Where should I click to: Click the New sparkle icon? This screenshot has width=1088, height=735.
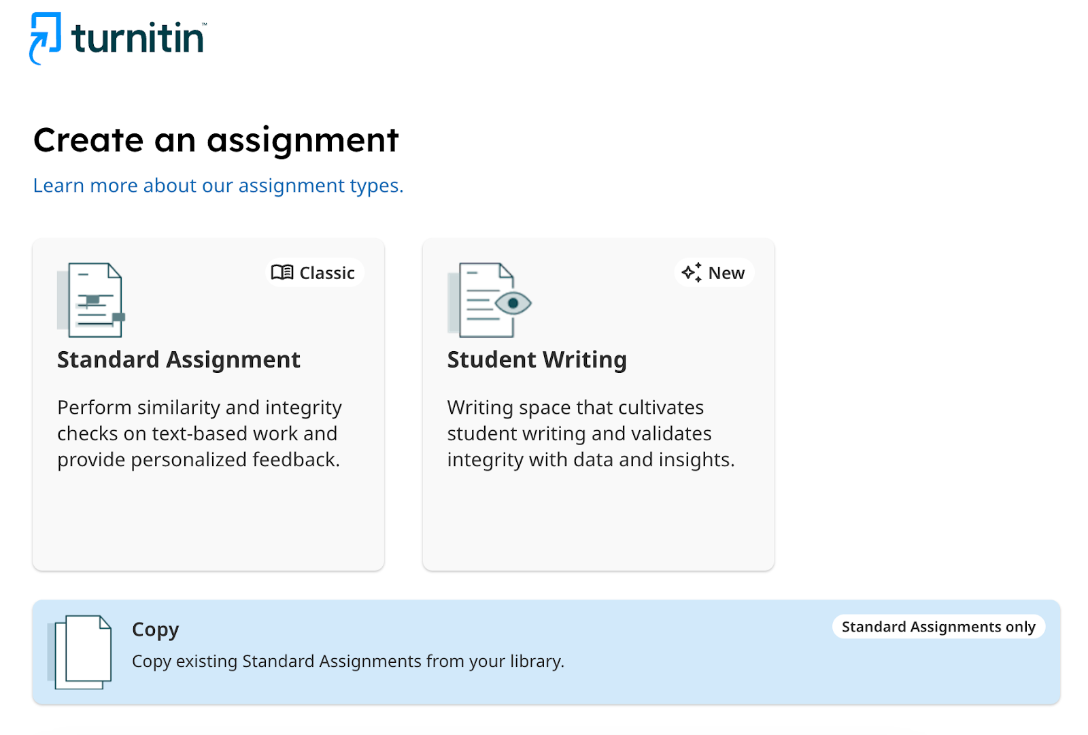692,273
